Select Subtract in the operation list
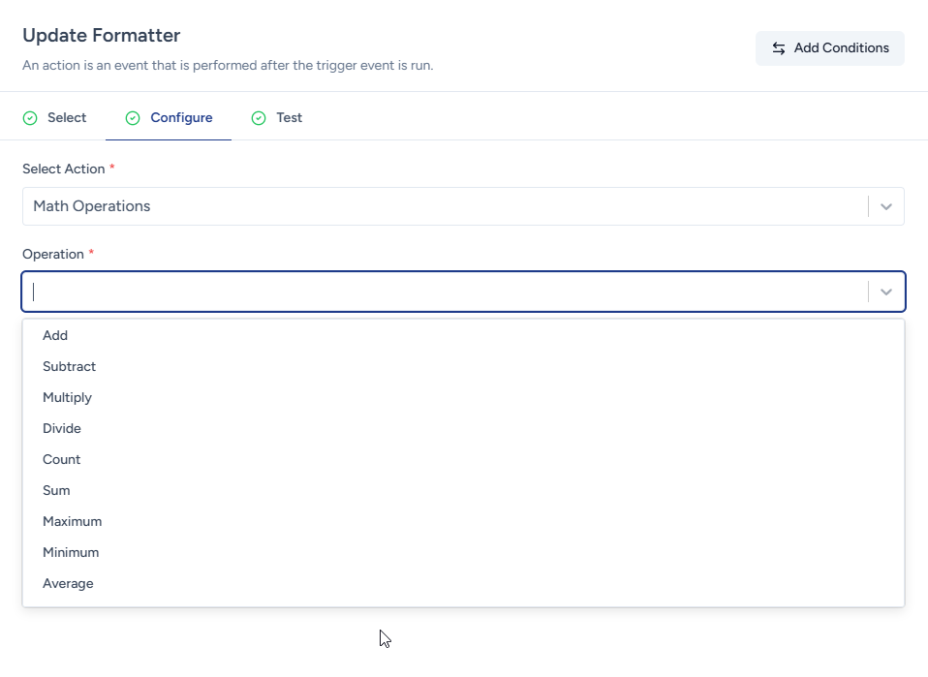928x677 pixels. pos(69,366)
